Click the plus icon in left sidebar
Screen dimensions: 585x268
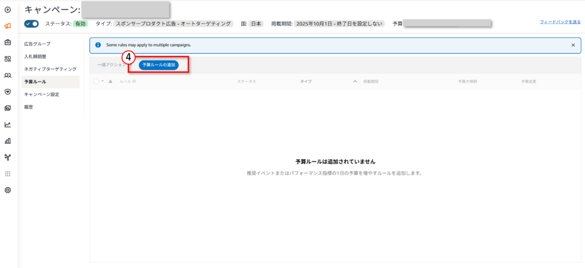click(x=7, y=10)
